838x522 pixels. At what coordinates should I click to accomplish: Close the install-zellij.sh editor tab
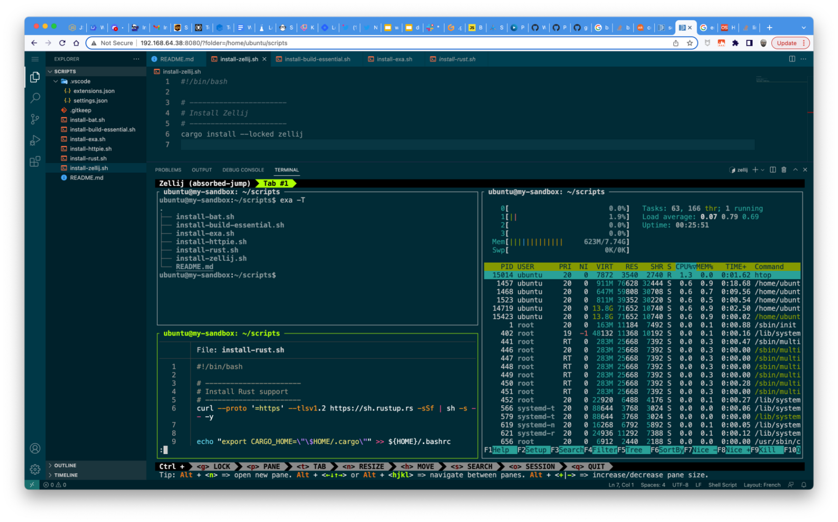coord(264,59)
